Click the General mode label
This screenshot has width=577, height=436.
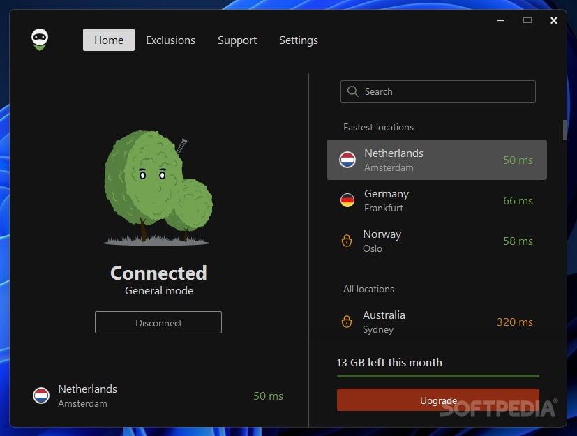tap(159, 291)
